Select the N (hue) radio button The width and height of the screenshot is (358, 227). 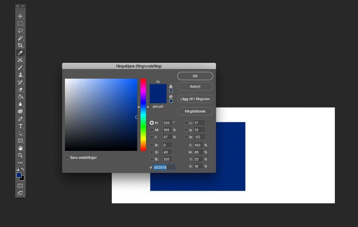click(x=152, y=123)
